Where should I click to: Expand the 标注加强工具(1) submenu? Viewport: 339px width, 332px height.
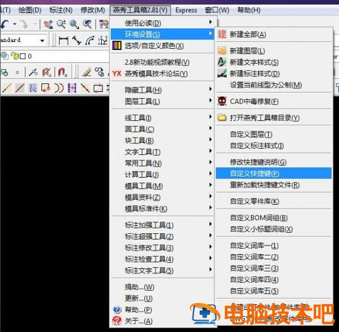(x=162, y=225)
